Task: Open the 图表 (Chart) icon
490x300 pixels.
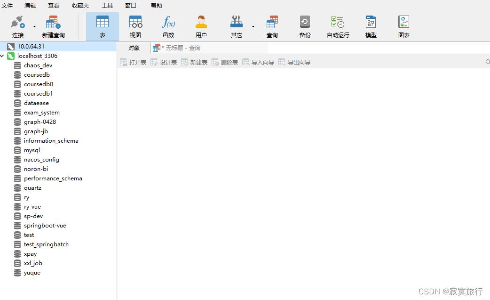Action: [403, 23]
